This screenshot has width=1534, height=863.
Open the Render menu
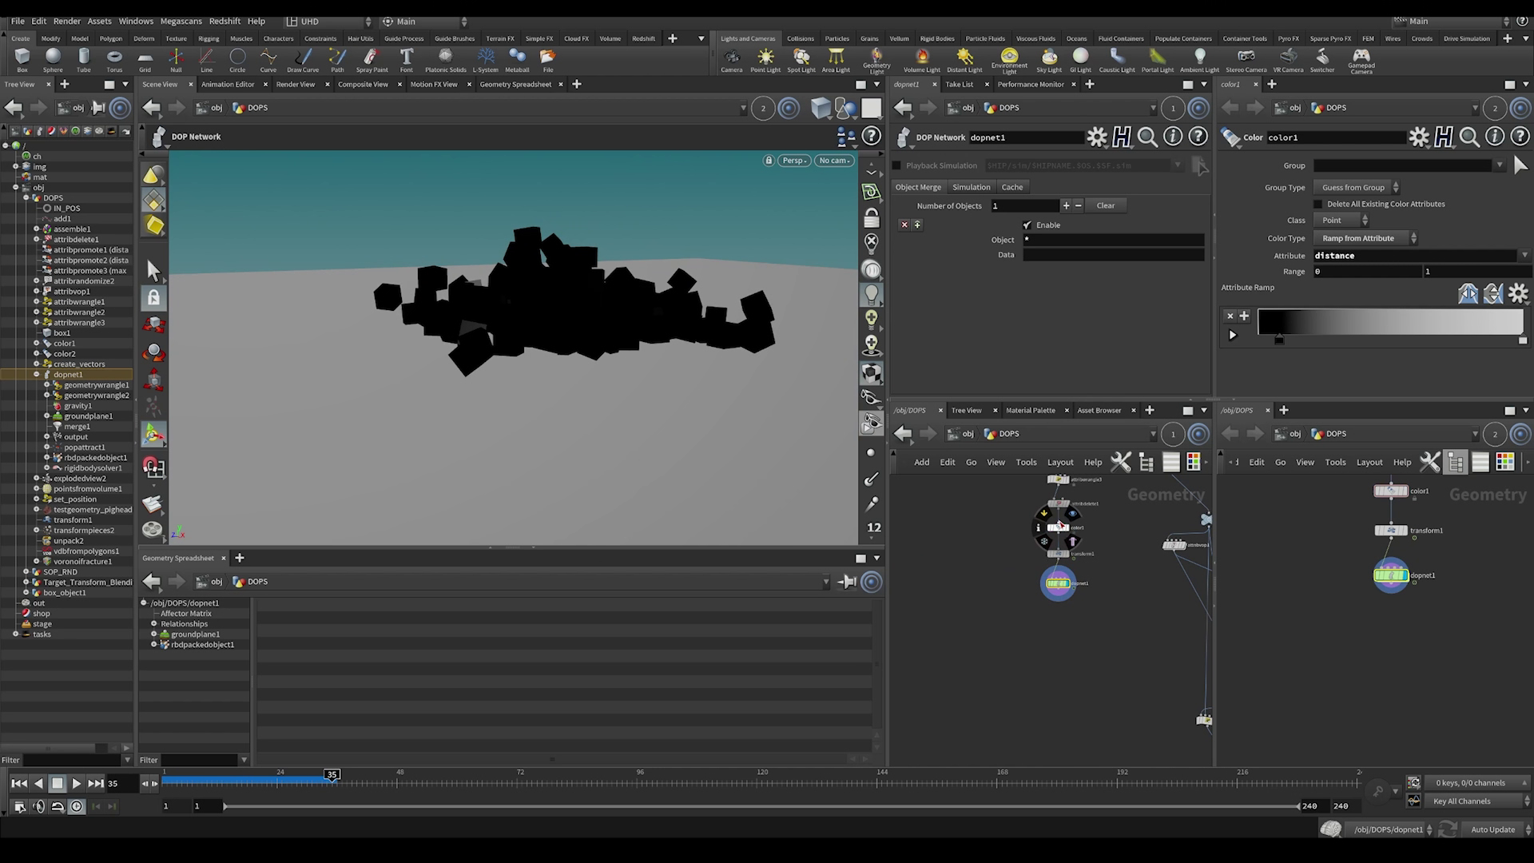67,22
